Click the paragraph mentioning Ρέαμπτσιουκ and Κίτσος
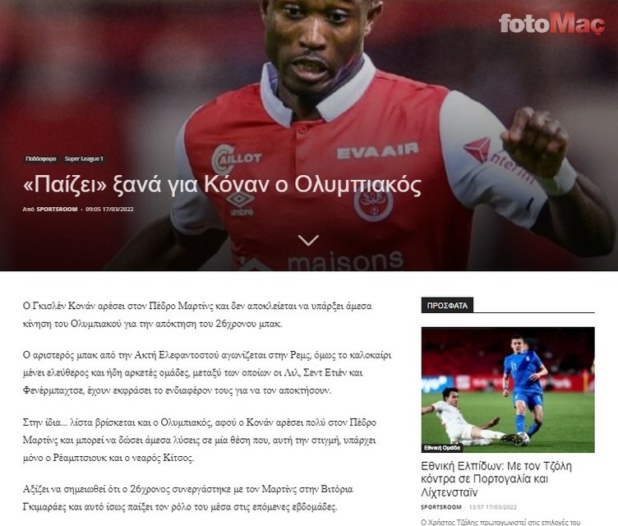Image resolution: width=618 pixels, height=526 pixels. 200,440
